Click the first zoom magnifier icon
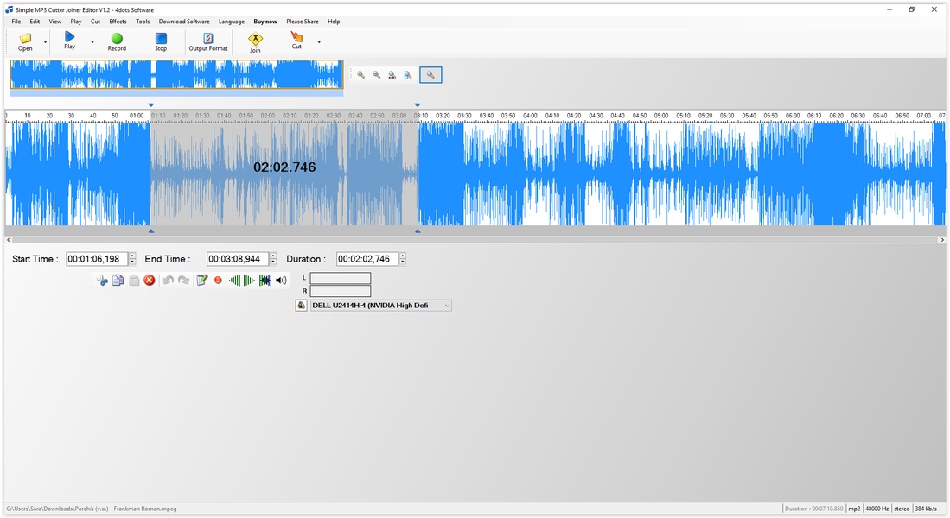The height and width of the screenshot is (518, 950). tap(361, 75)
